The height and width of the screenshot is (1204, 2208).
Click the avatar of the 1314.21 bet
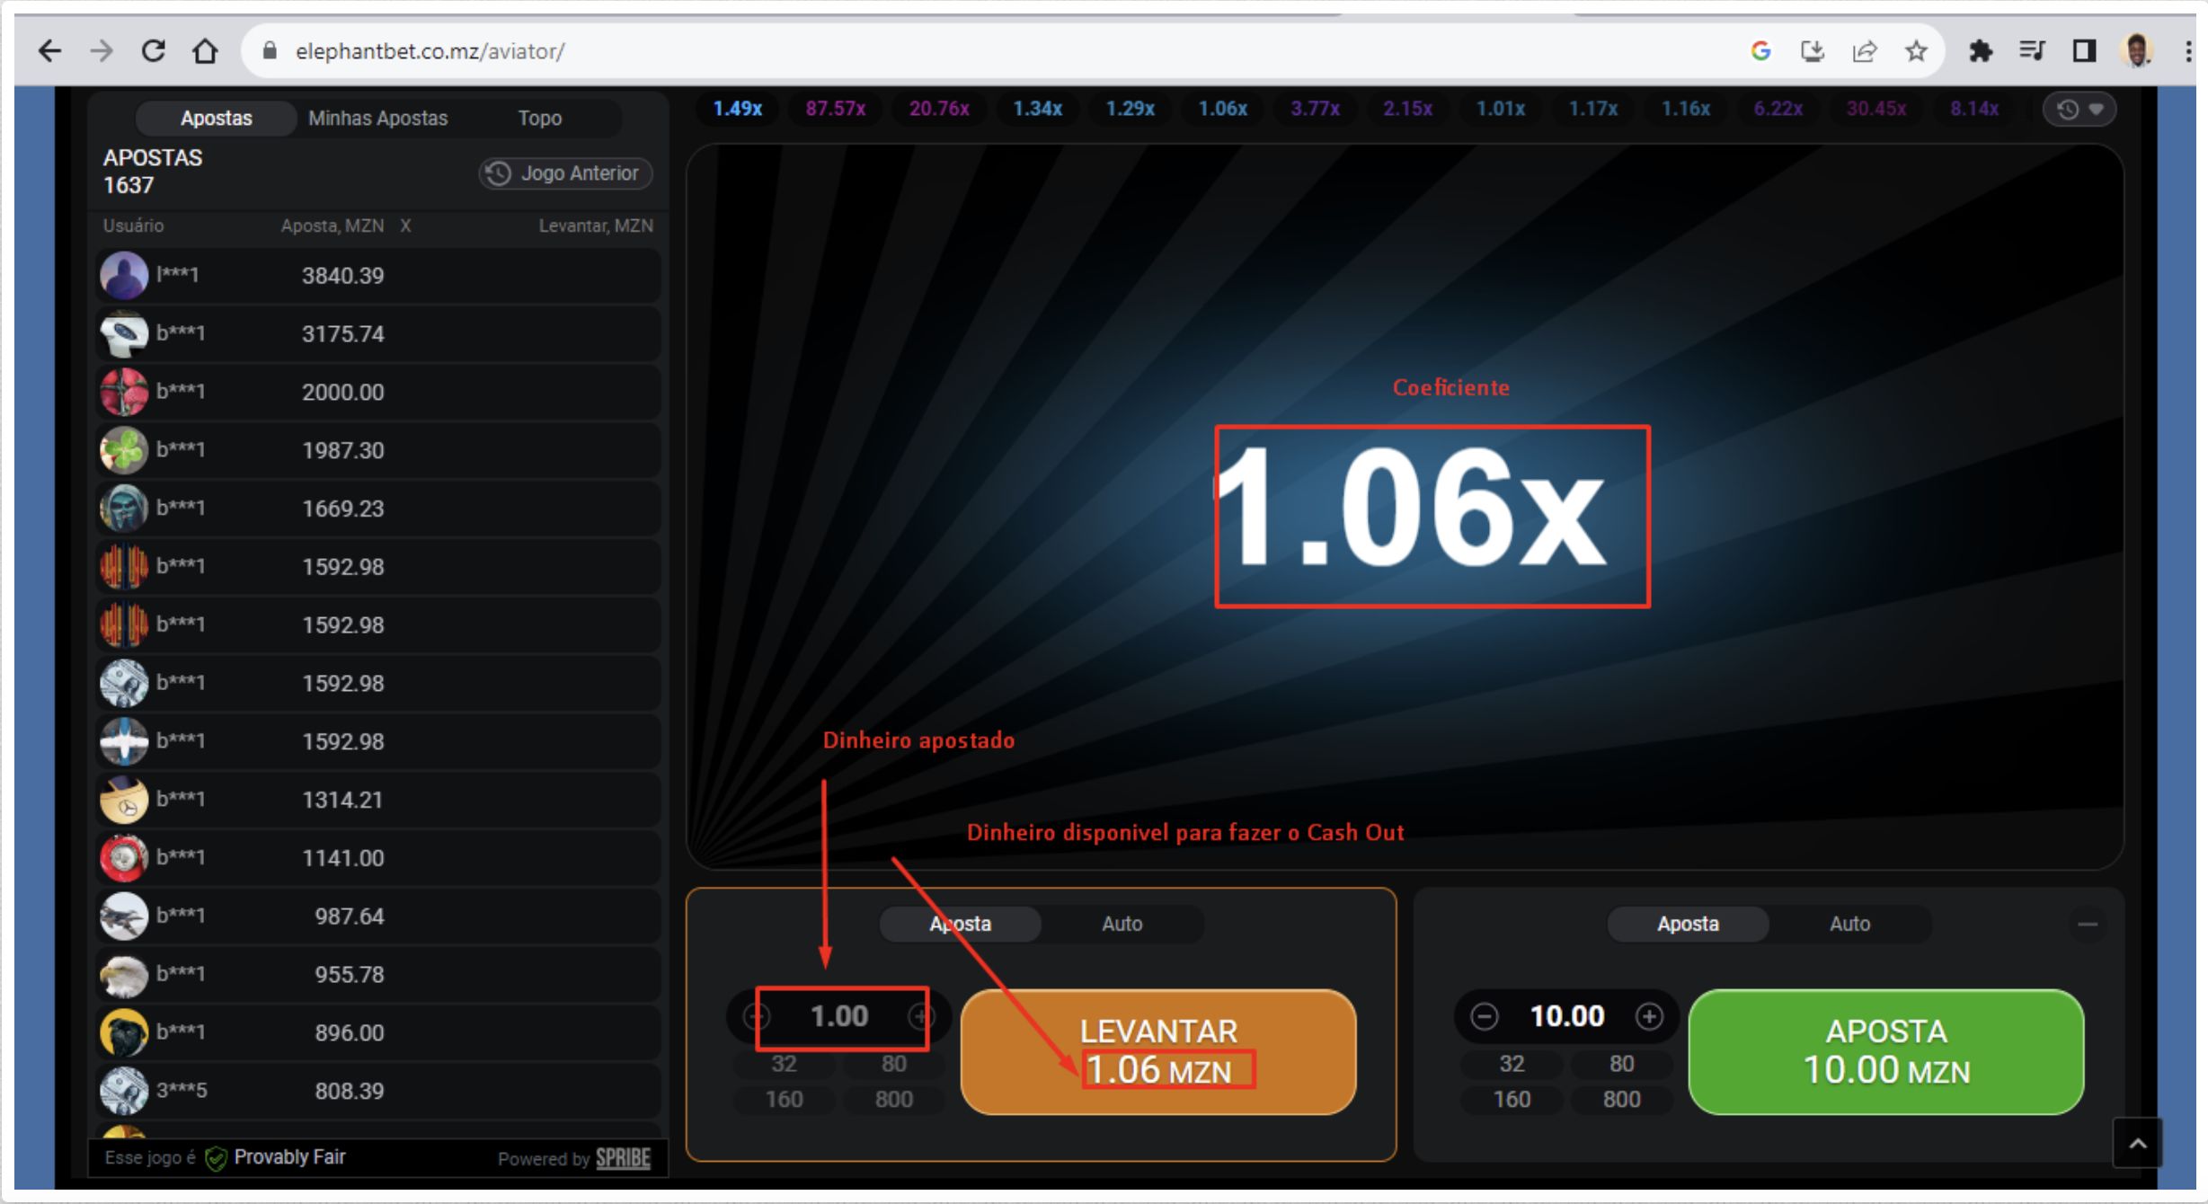click(124, 800)
